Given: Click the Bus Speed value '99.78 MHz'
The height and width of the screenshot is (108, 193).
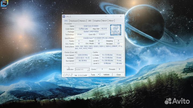Looking at the screenshot, I should tap(83, 61).
